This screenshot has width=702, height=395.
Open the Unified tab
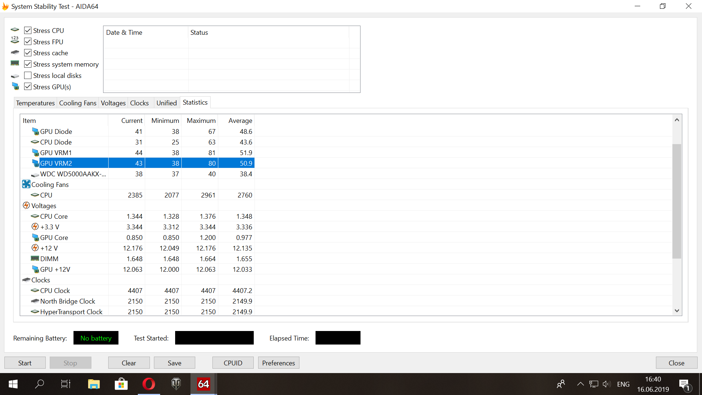[166, 103]
